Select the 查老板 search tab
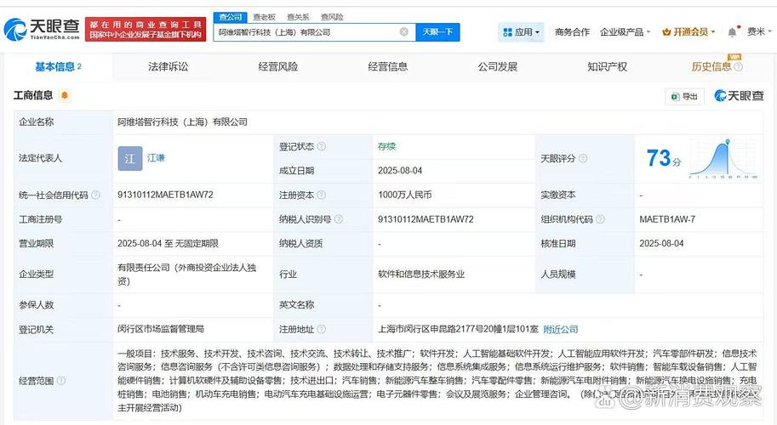777x425 pixels. tap(264, 17)
